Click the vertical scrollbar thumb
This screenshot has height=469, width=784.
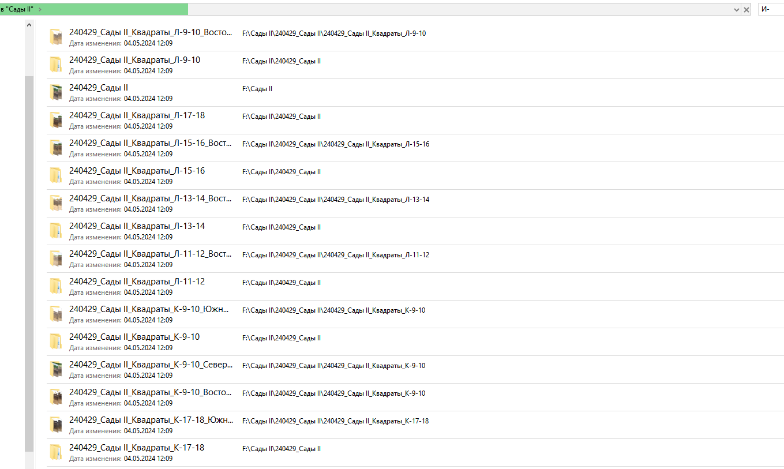click(x=29, y=260)
